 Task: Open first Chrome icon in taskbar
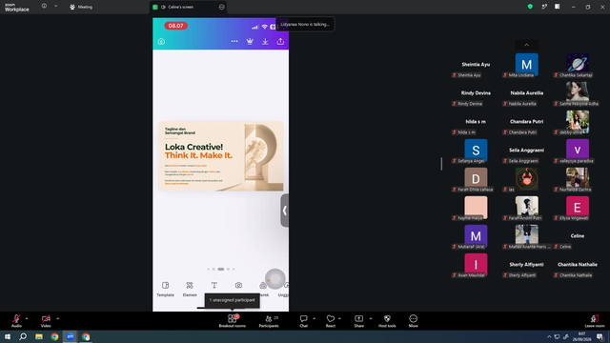point(54,336)
